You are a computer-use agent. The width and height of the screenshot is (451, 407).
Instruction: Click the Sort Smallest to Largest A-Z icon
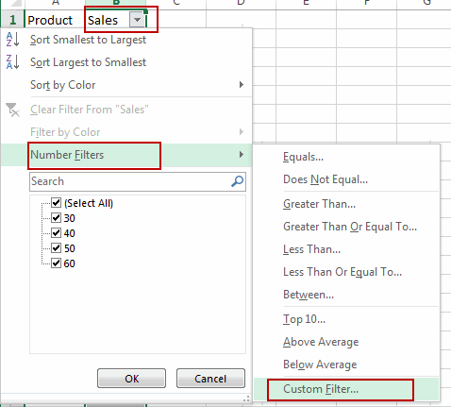(x=12, y=40)
